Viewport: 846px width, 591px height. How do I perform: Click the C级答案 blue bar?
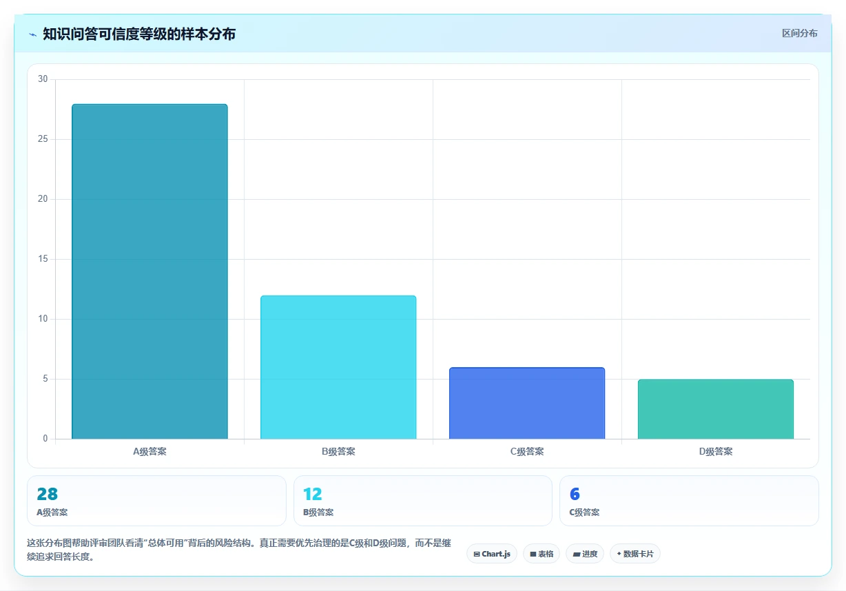[x=527, y=403]
